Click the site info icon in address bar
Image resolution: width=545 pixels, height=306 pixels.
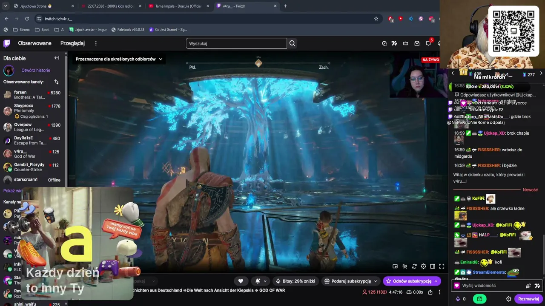point(39,19)
